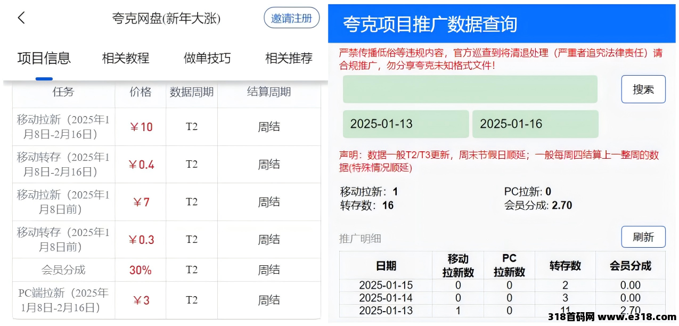
Task: Select the 移动转存（2025年1月8日前） task cell
Action: click(x=63, y=240)
